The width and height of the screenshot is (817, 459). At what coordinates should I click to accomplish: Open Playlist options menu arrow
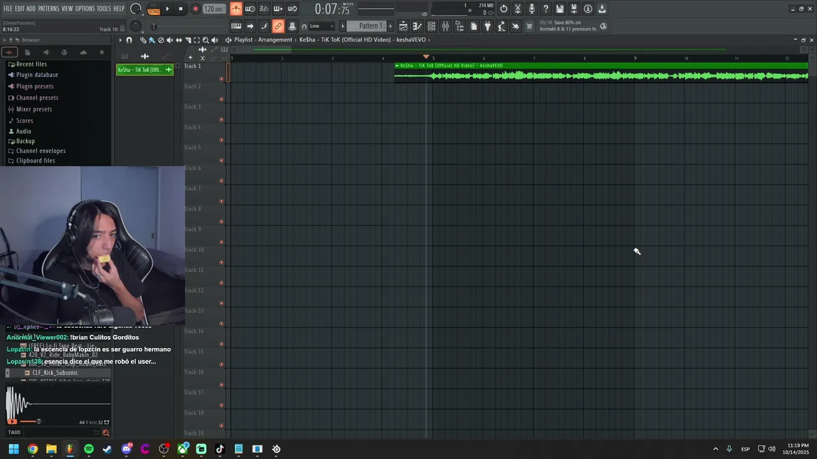click(120, 40)
